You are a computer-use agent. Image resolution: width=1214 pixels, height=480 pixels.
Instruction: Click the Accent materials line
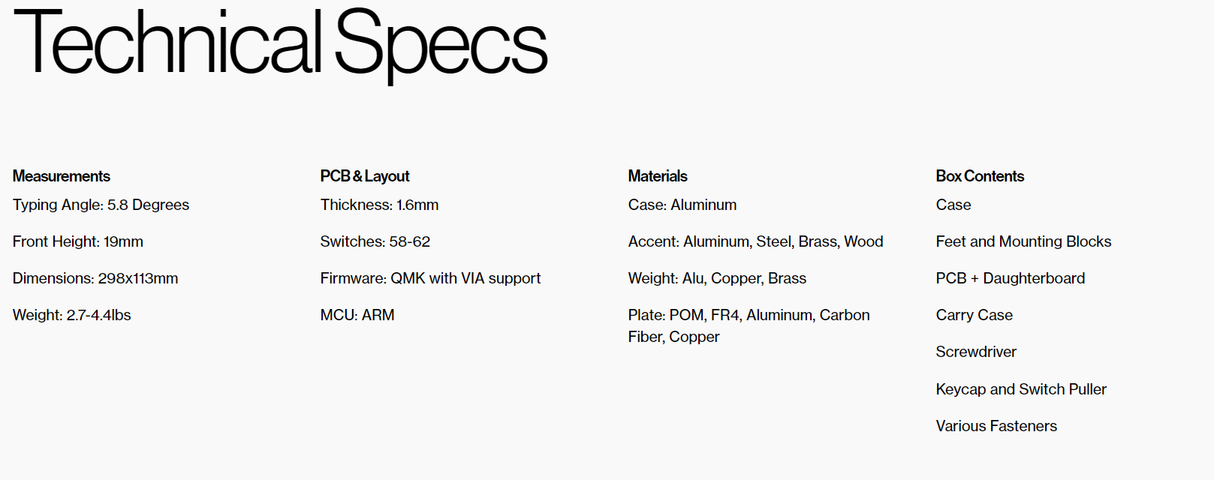click(x=755, y=241)
